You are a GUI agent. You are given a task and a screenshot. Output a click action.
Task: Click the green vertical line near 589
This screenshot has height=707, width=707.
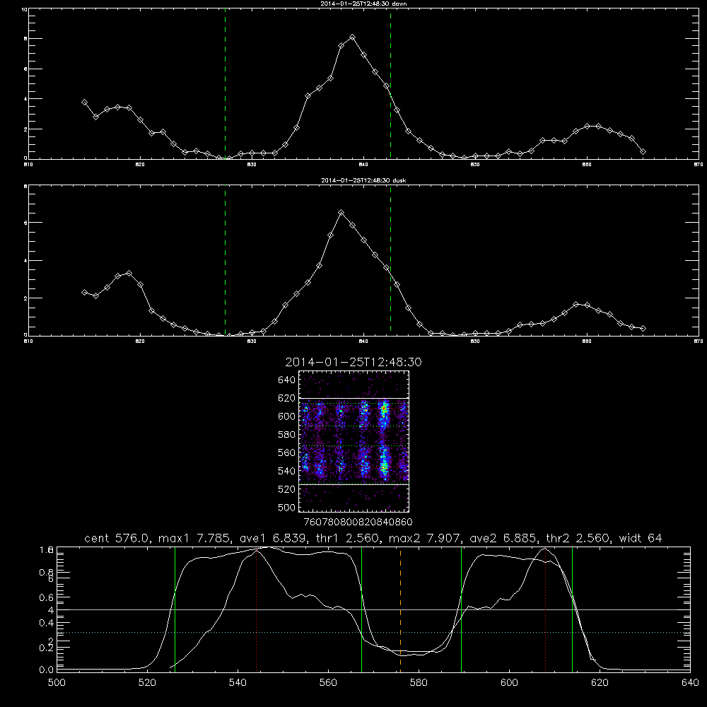click(461, 609)
